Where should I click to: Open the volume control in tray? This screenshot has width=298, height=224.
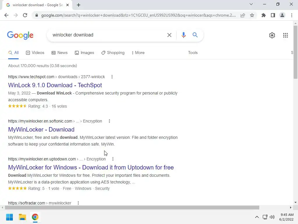(272, 217)
